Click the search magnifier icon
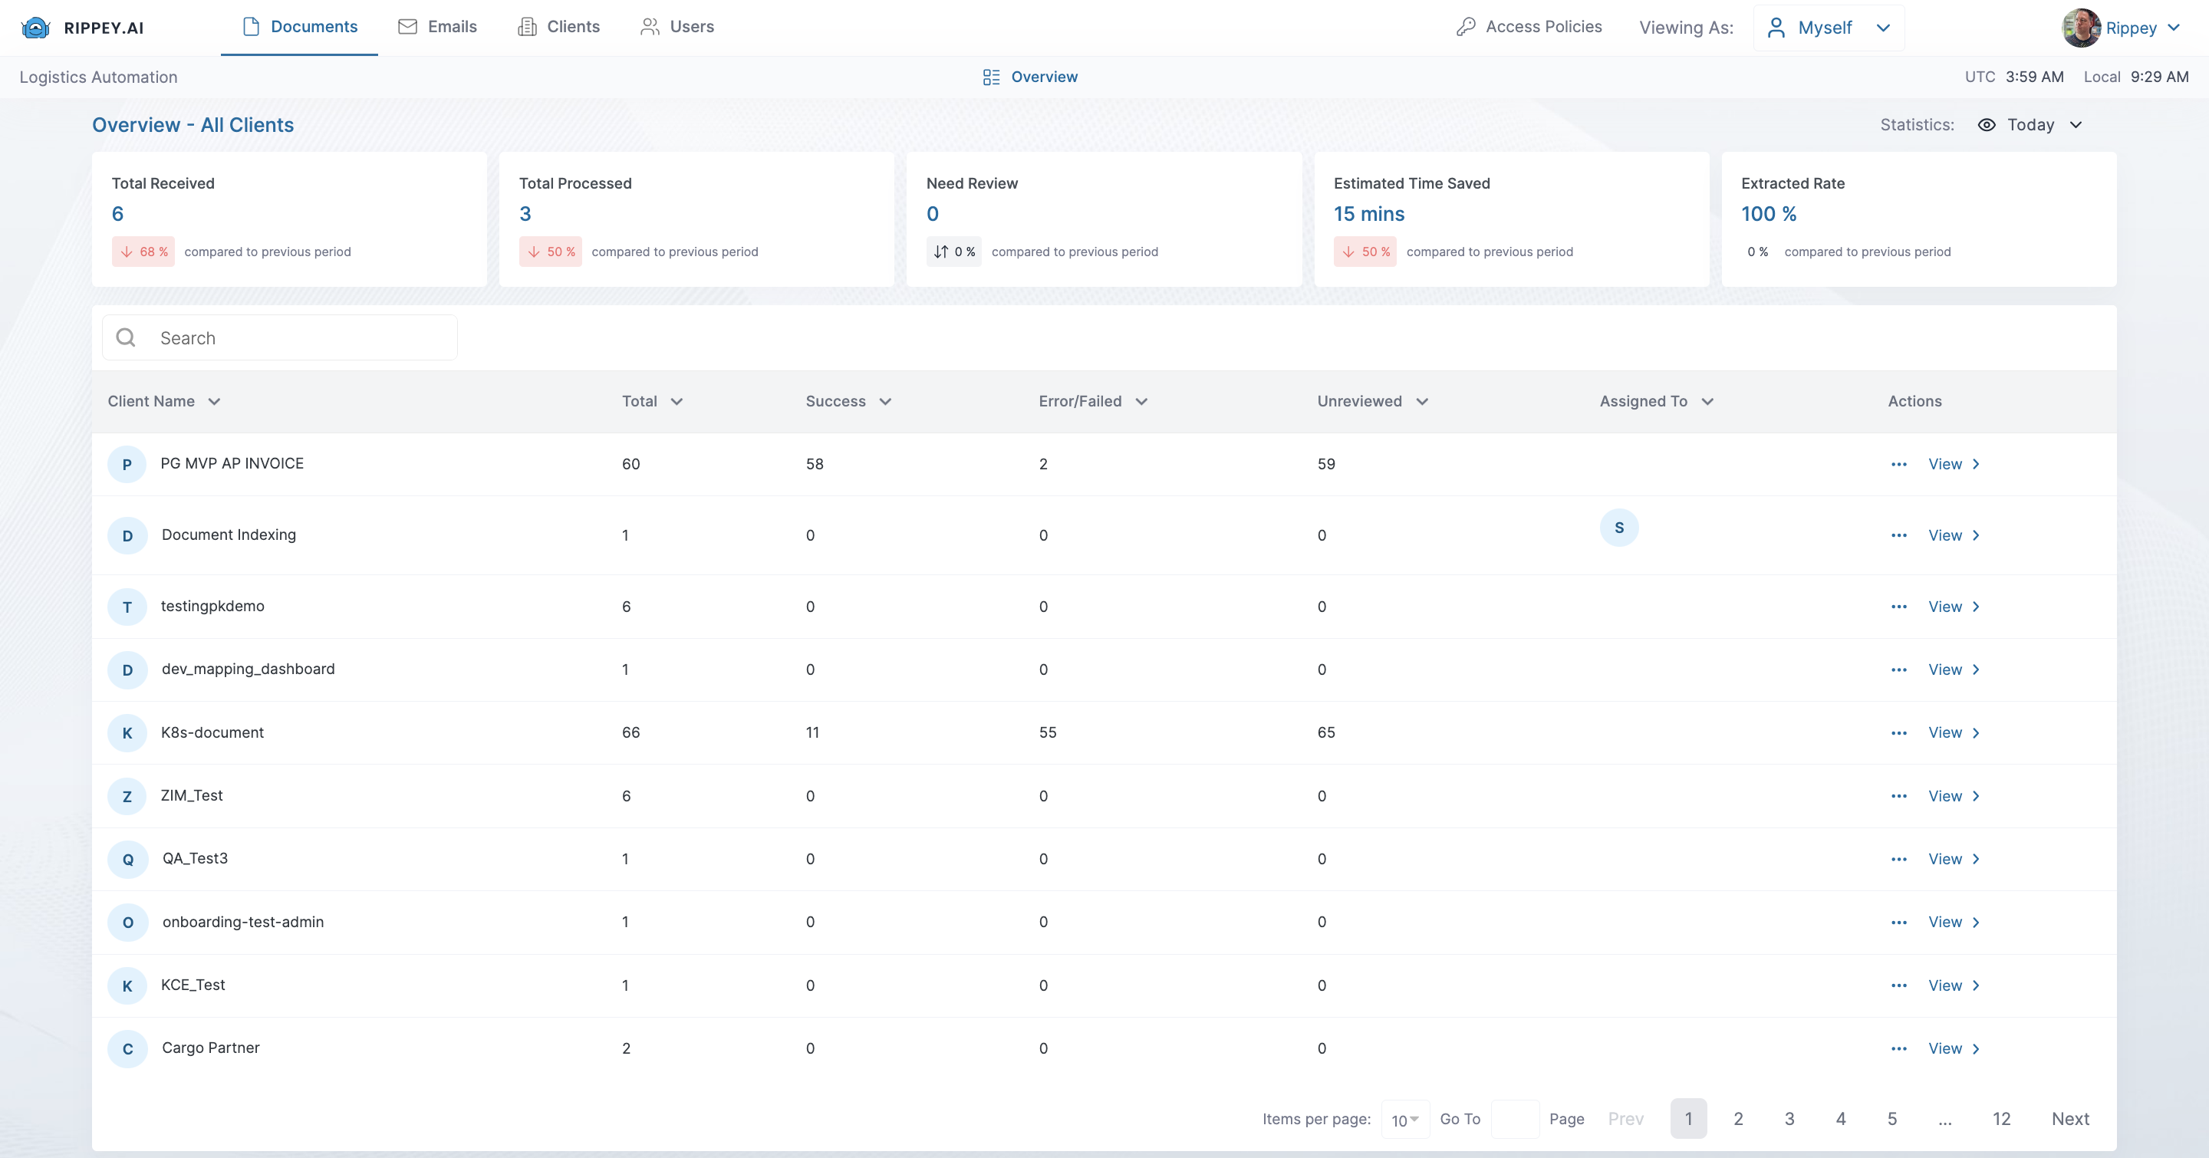The width and height of the screenshot is (2209, 1158). (126, 337)
